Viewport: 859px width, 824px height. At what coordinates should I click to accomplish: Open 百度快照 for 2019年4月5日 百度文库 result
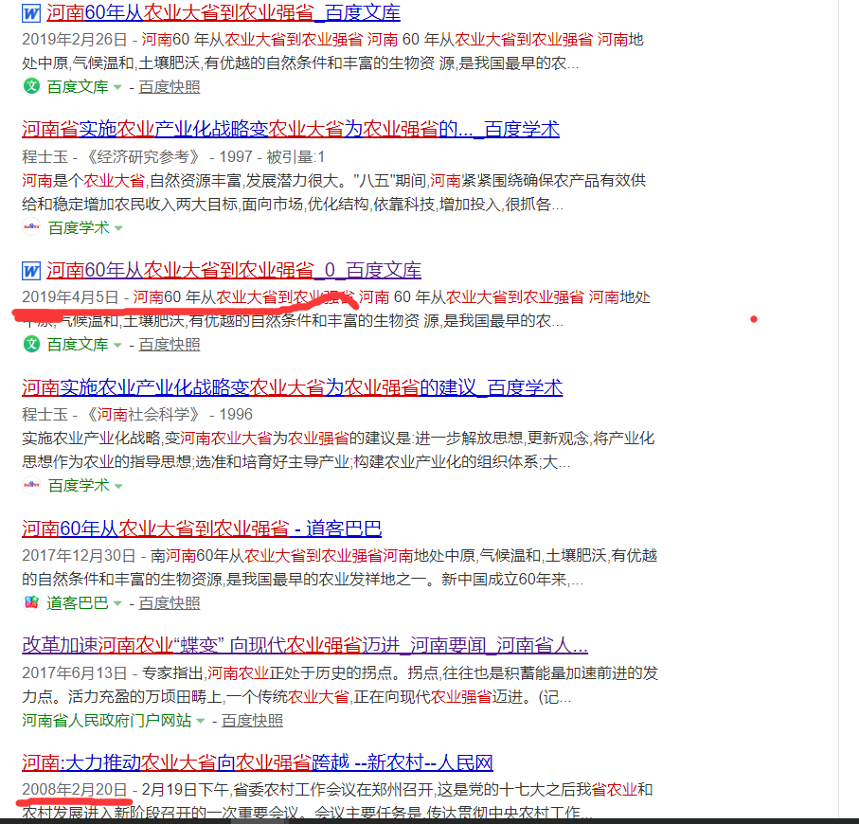pyautogui.click(x=170, y=345)
